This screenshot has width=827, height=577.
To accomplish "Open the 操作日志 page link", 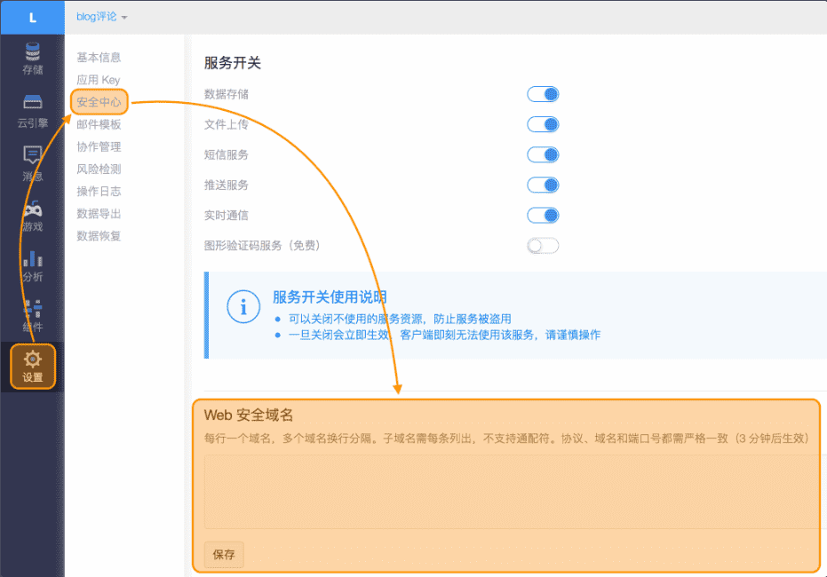I will 99,191.
